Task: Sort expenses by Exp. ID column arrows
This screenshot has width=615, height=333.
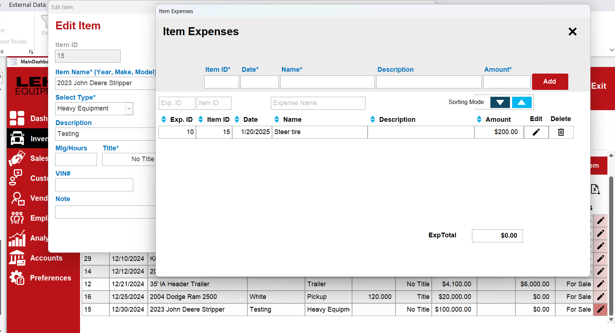Action: coord(164,119)
